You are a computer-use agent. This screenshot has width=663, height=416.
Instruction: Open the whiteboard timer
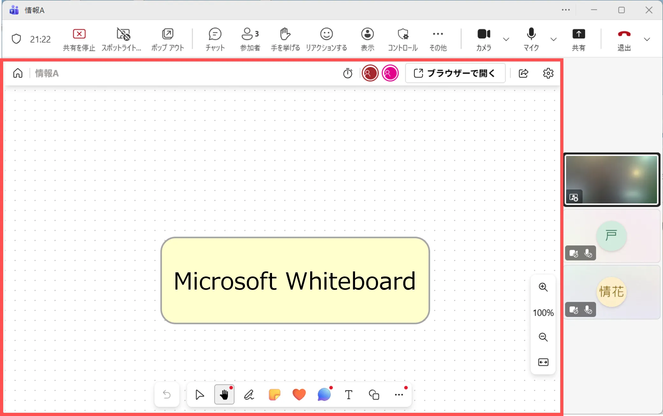[x=347, y=74]
